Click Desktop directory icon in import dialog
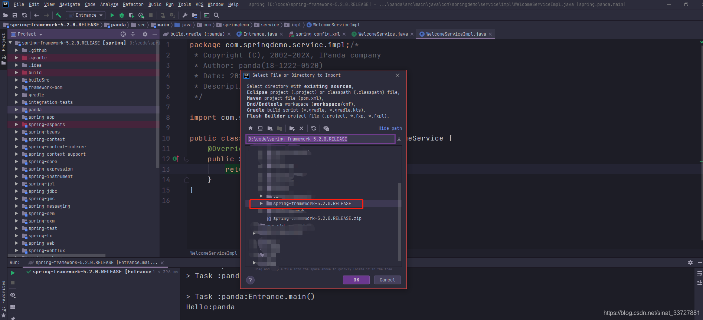This screenshot has width=703, height=320. tap(260, 128)
